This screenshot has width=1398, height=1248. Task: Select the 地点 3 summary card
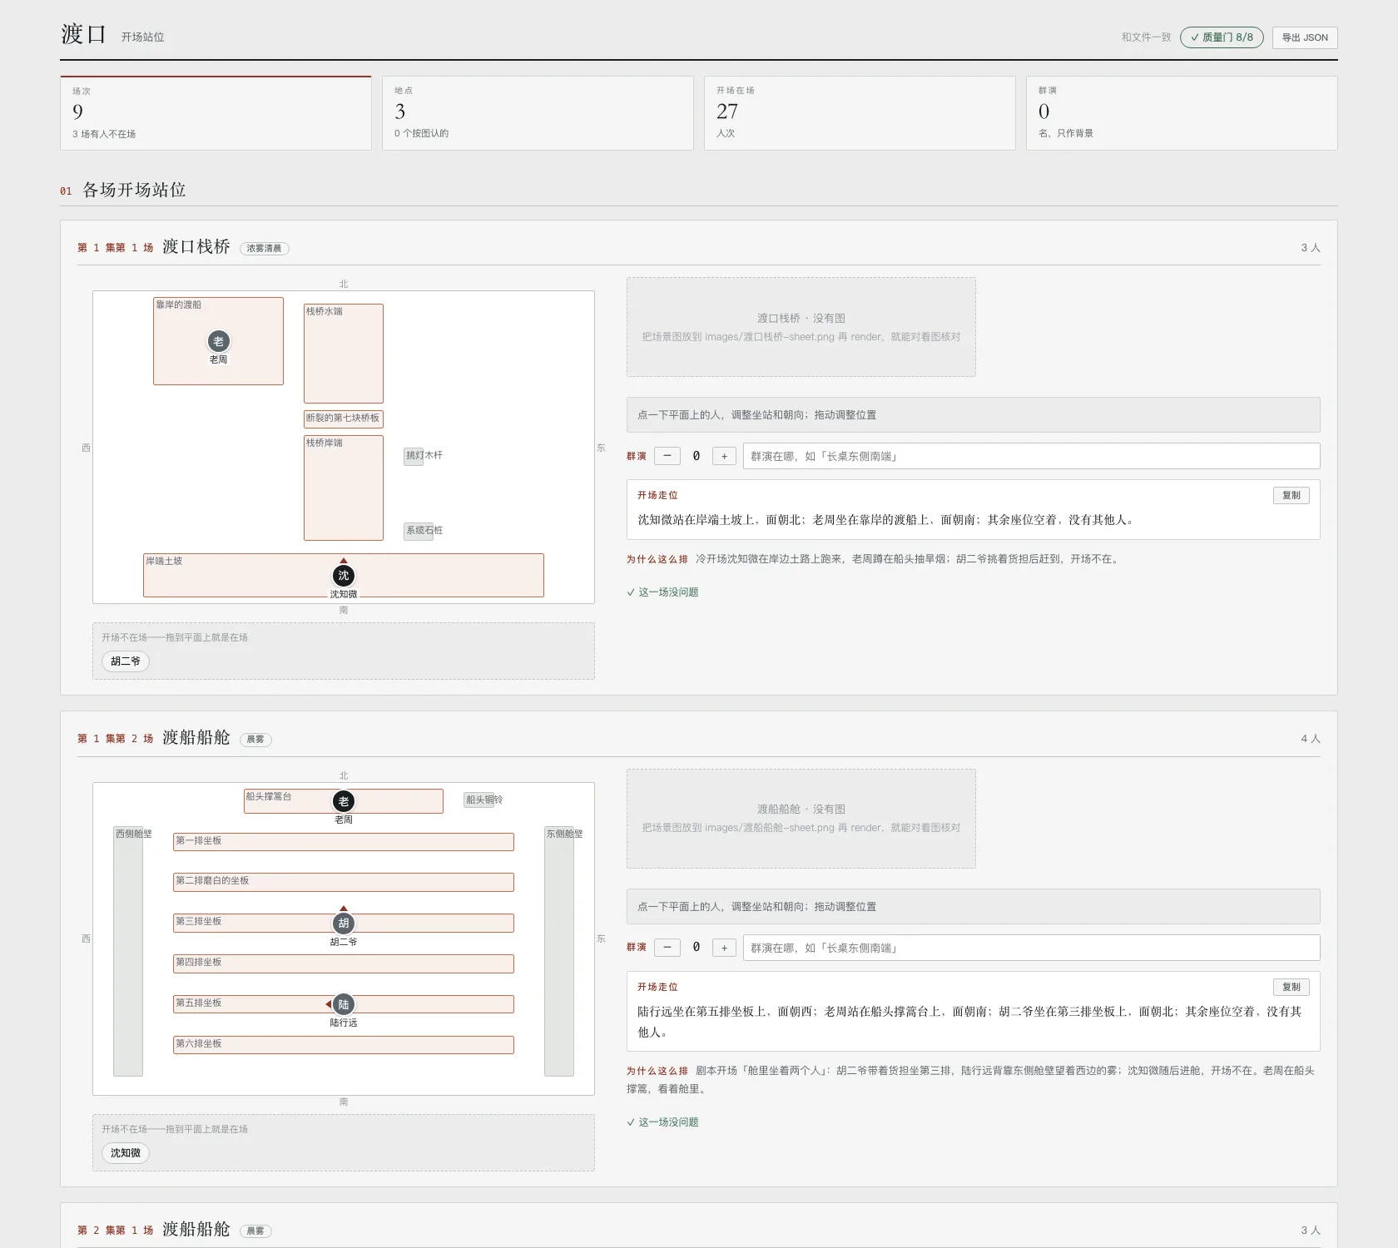(538, 113)
